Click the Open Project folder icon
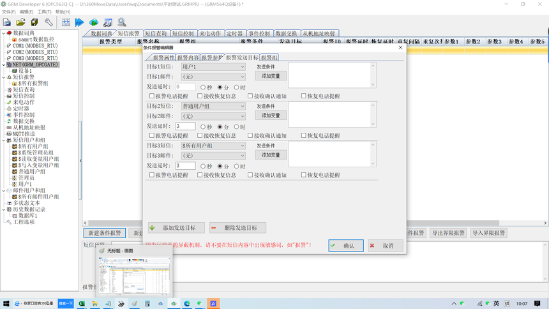This screenshot has height=309, width=549. tap(20, 22)
